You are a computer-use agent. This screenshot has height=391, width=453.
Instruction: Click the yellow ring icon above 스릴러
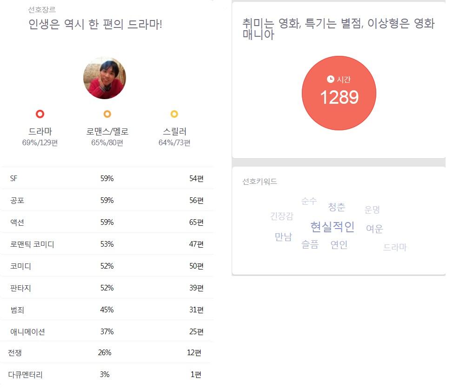[174, 114]
